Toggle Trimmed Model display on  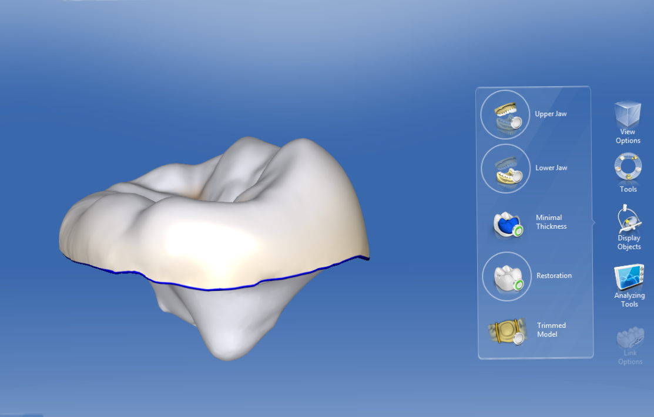[518, 338]
